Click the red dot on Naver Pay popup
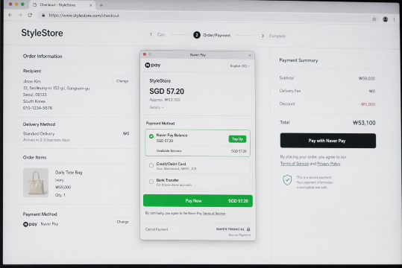 point(145,54)
